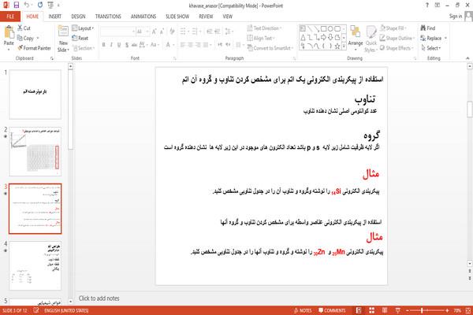Increase font size with the large A
This screenshot has width=473, height=315.
(155, 31)
